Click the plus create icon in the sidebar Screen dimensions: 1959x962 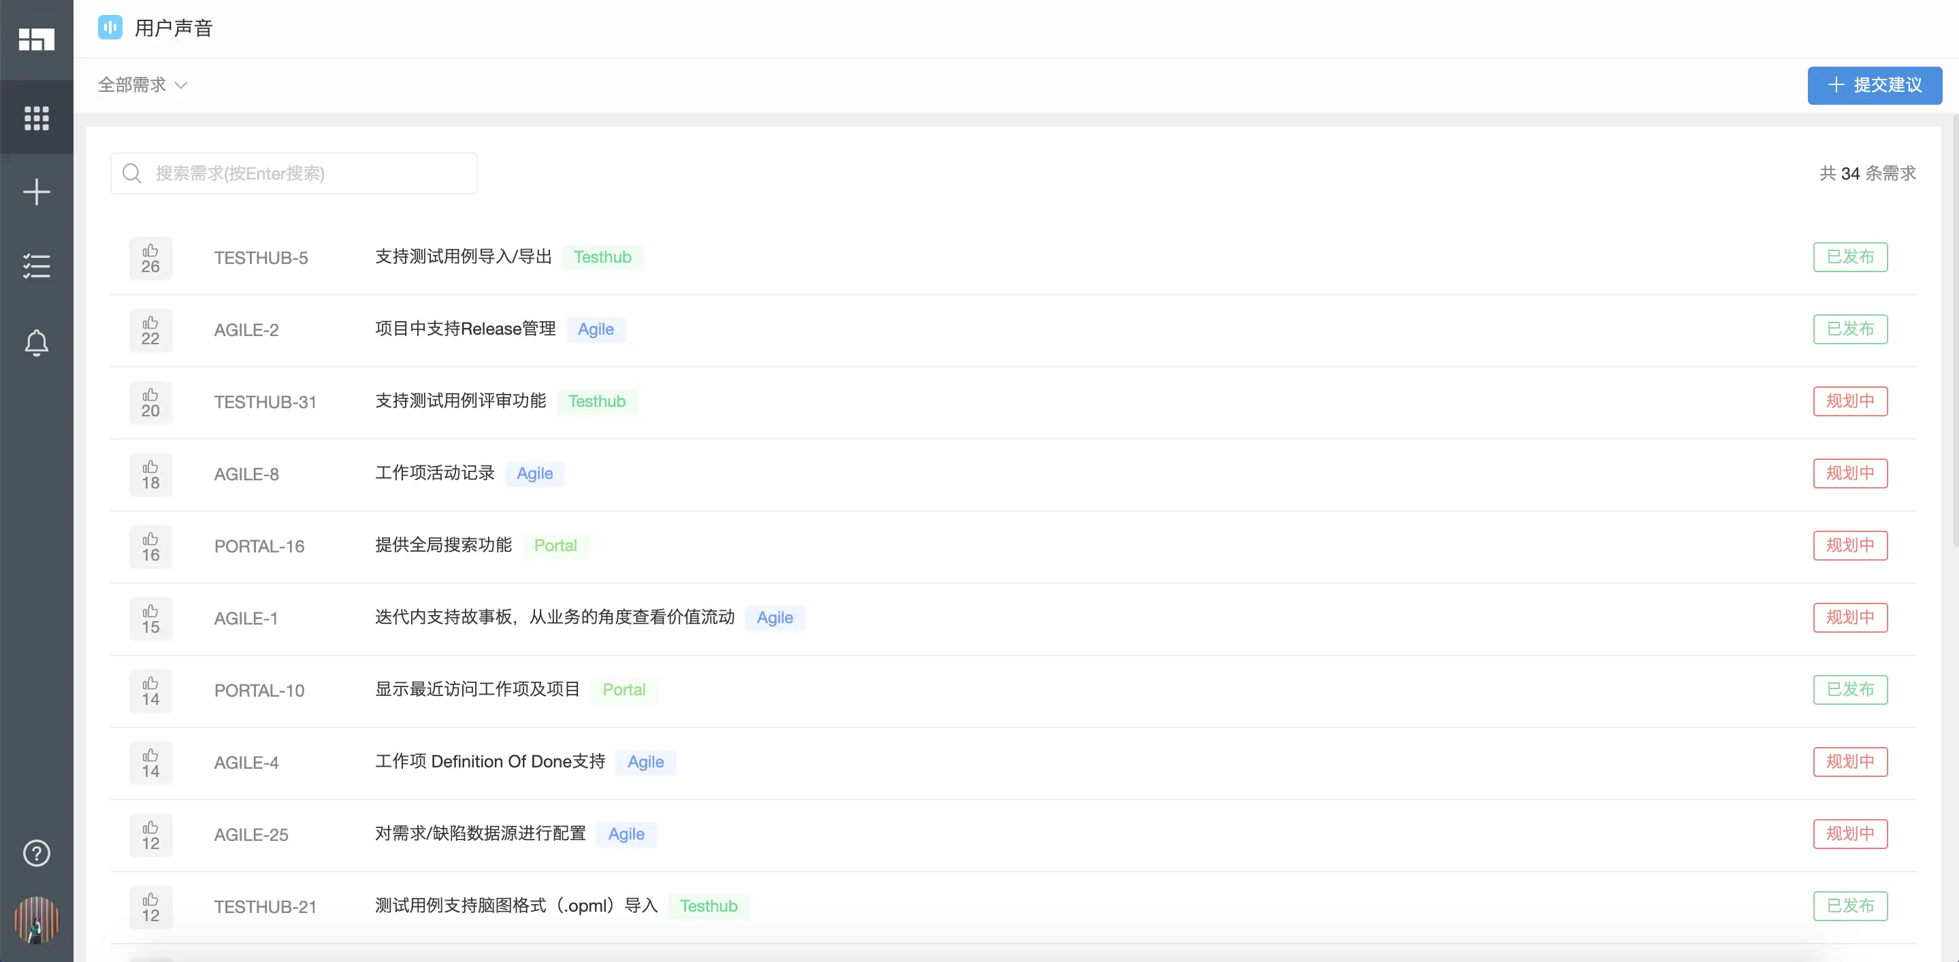pos(37,191)
